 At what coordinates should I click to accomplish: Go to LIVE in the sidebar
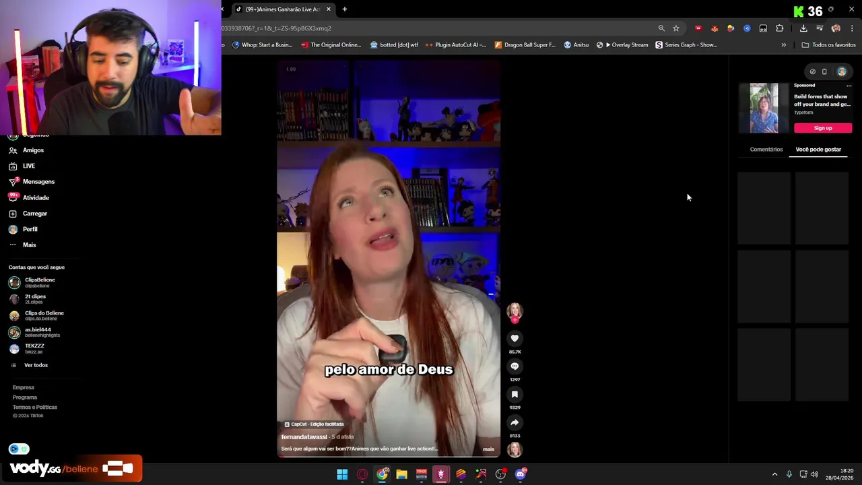pyautogui.click(x=22, y=166)
